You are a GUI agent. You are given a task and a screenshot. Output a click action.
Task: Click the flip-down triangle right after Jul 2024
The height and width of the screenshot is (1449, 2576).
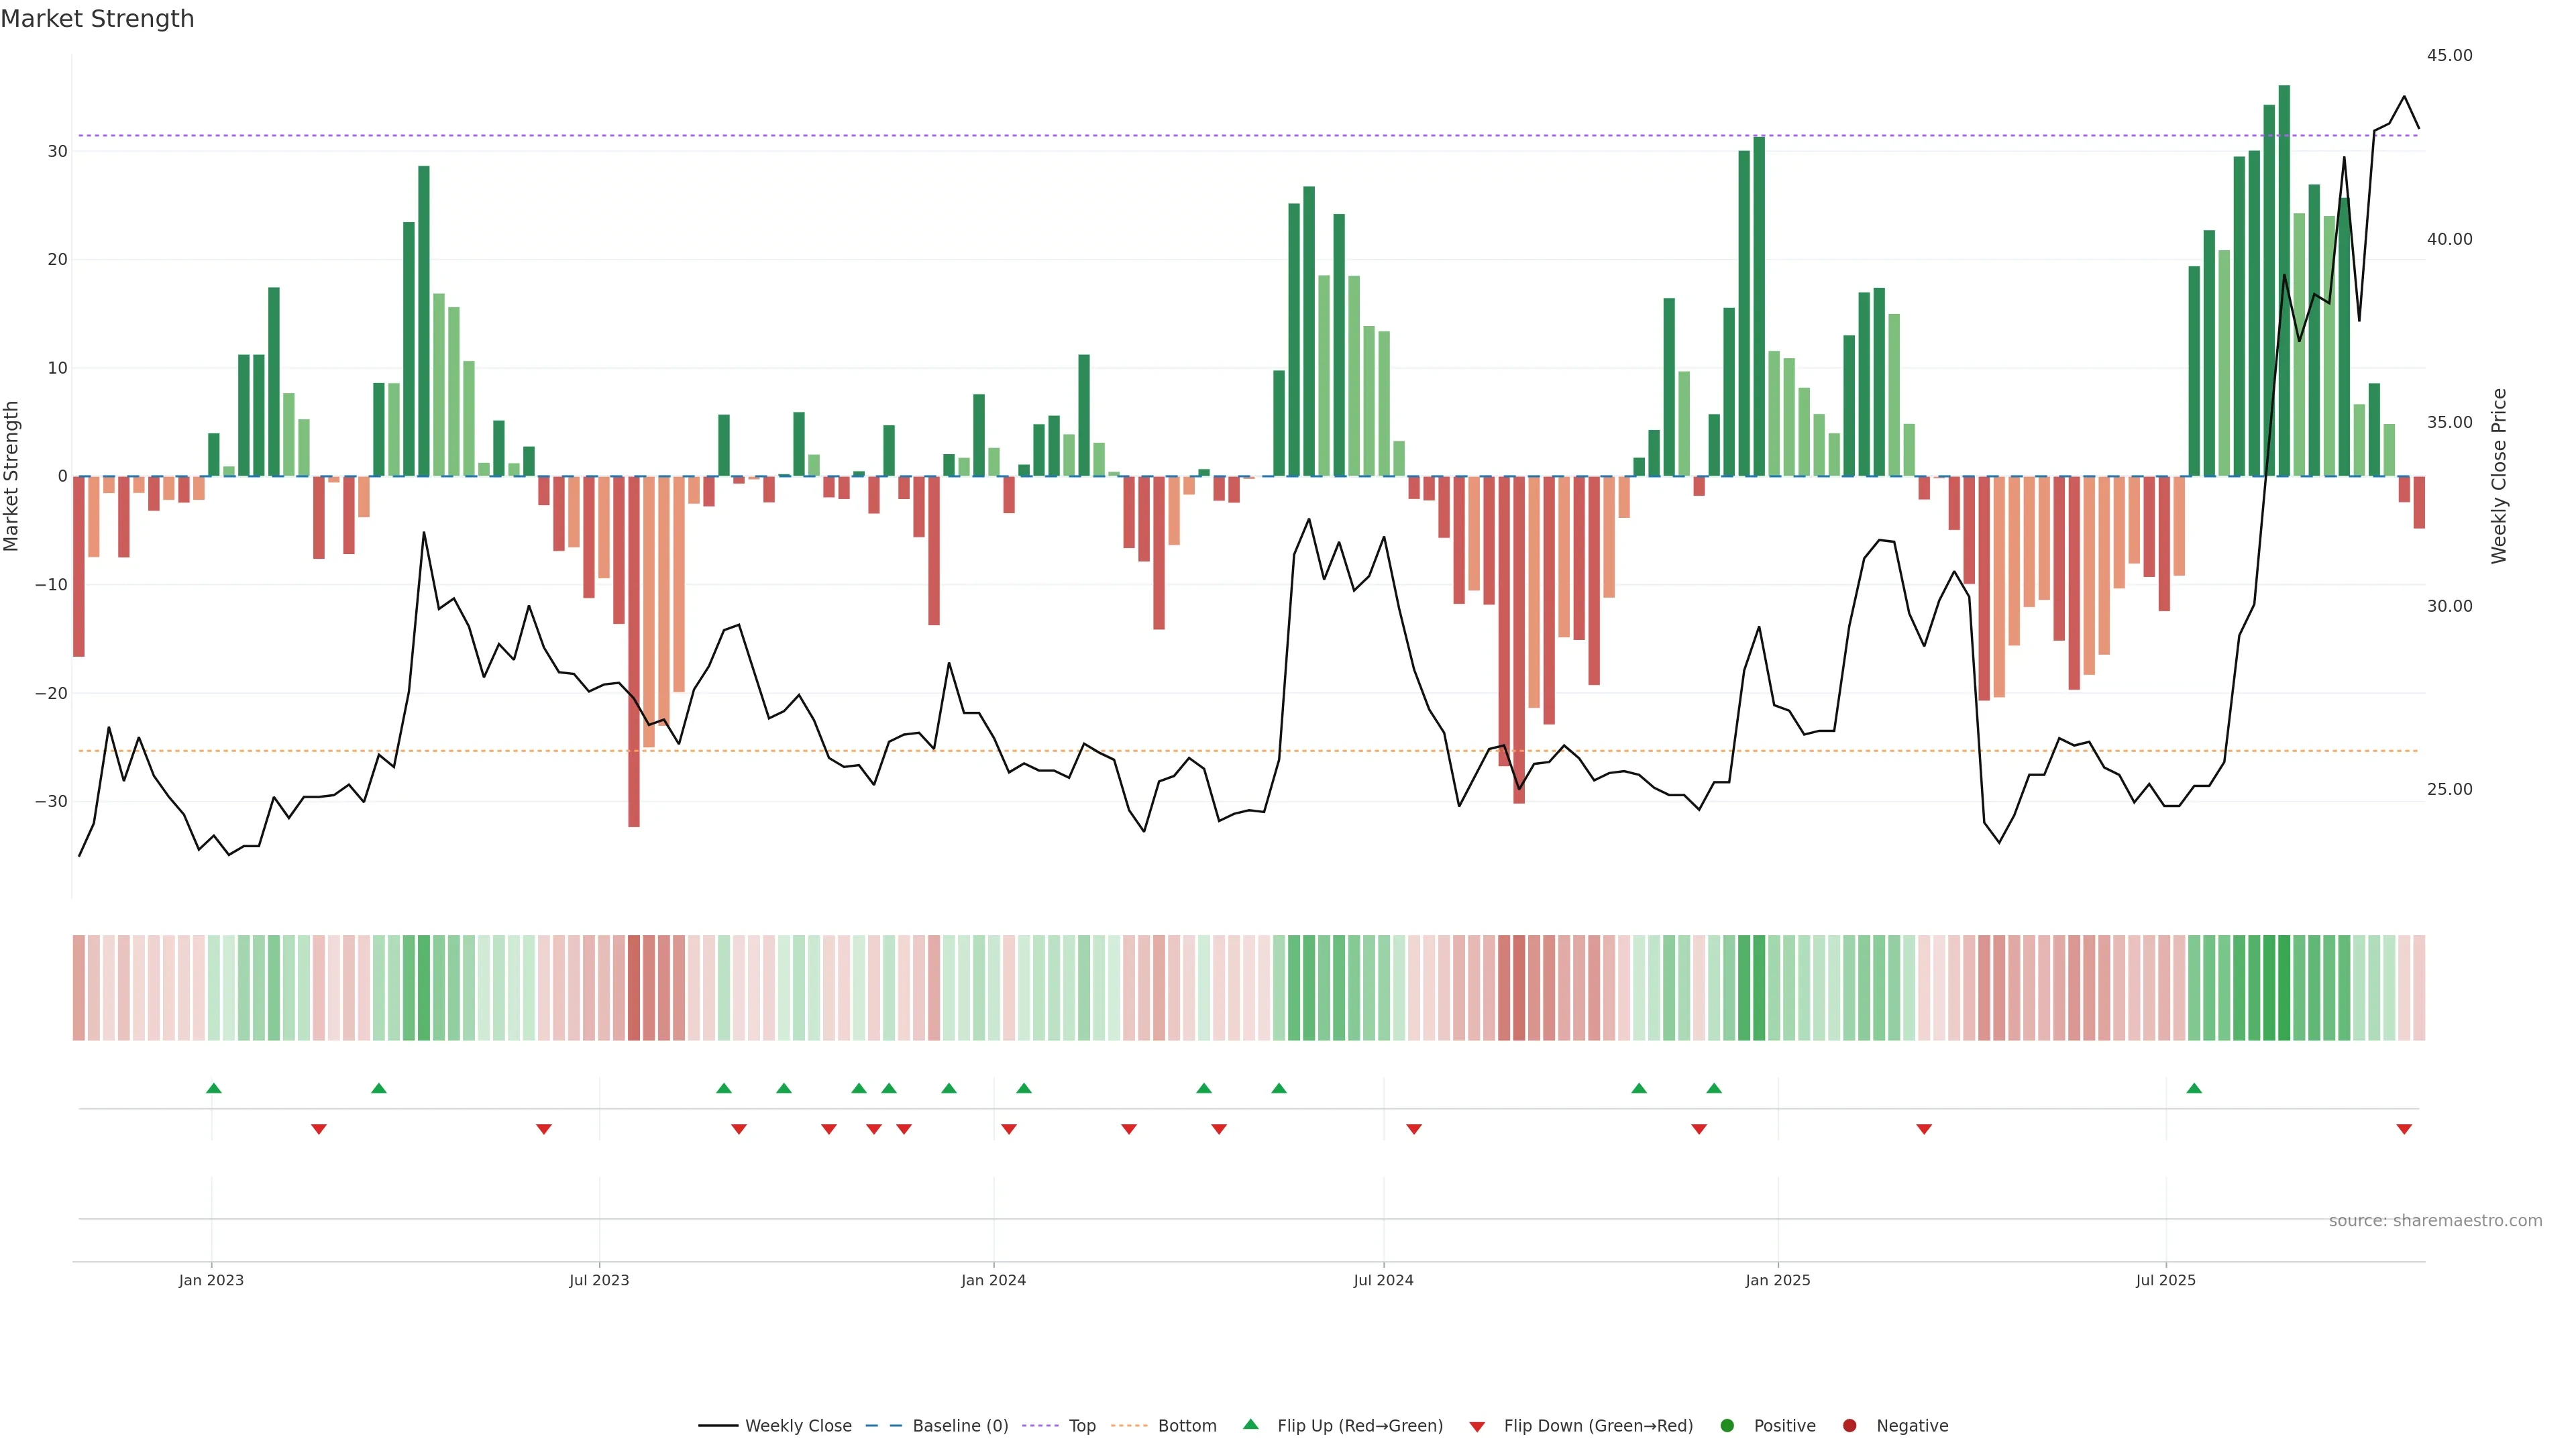click(1414, 1129)
